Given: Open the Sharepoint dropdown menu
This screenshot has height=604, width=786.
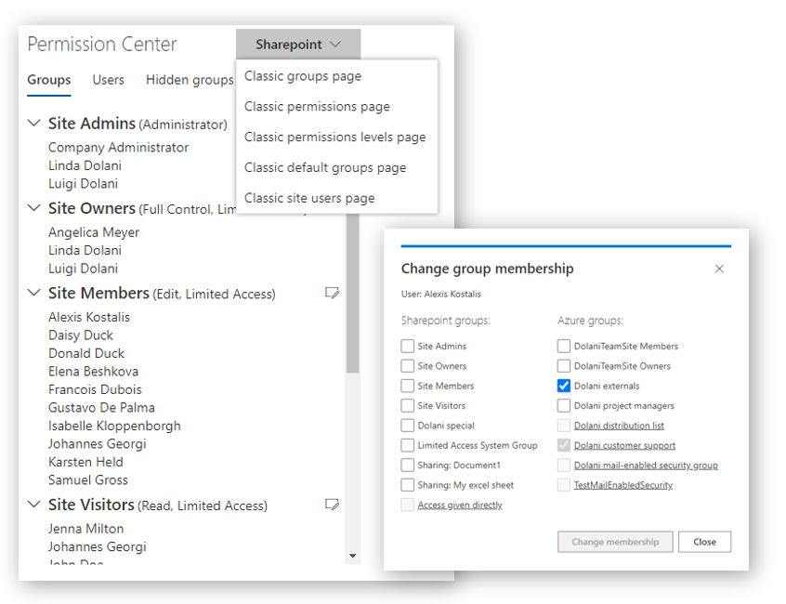Looking at the screenshot, I should [x=298, y=44].
